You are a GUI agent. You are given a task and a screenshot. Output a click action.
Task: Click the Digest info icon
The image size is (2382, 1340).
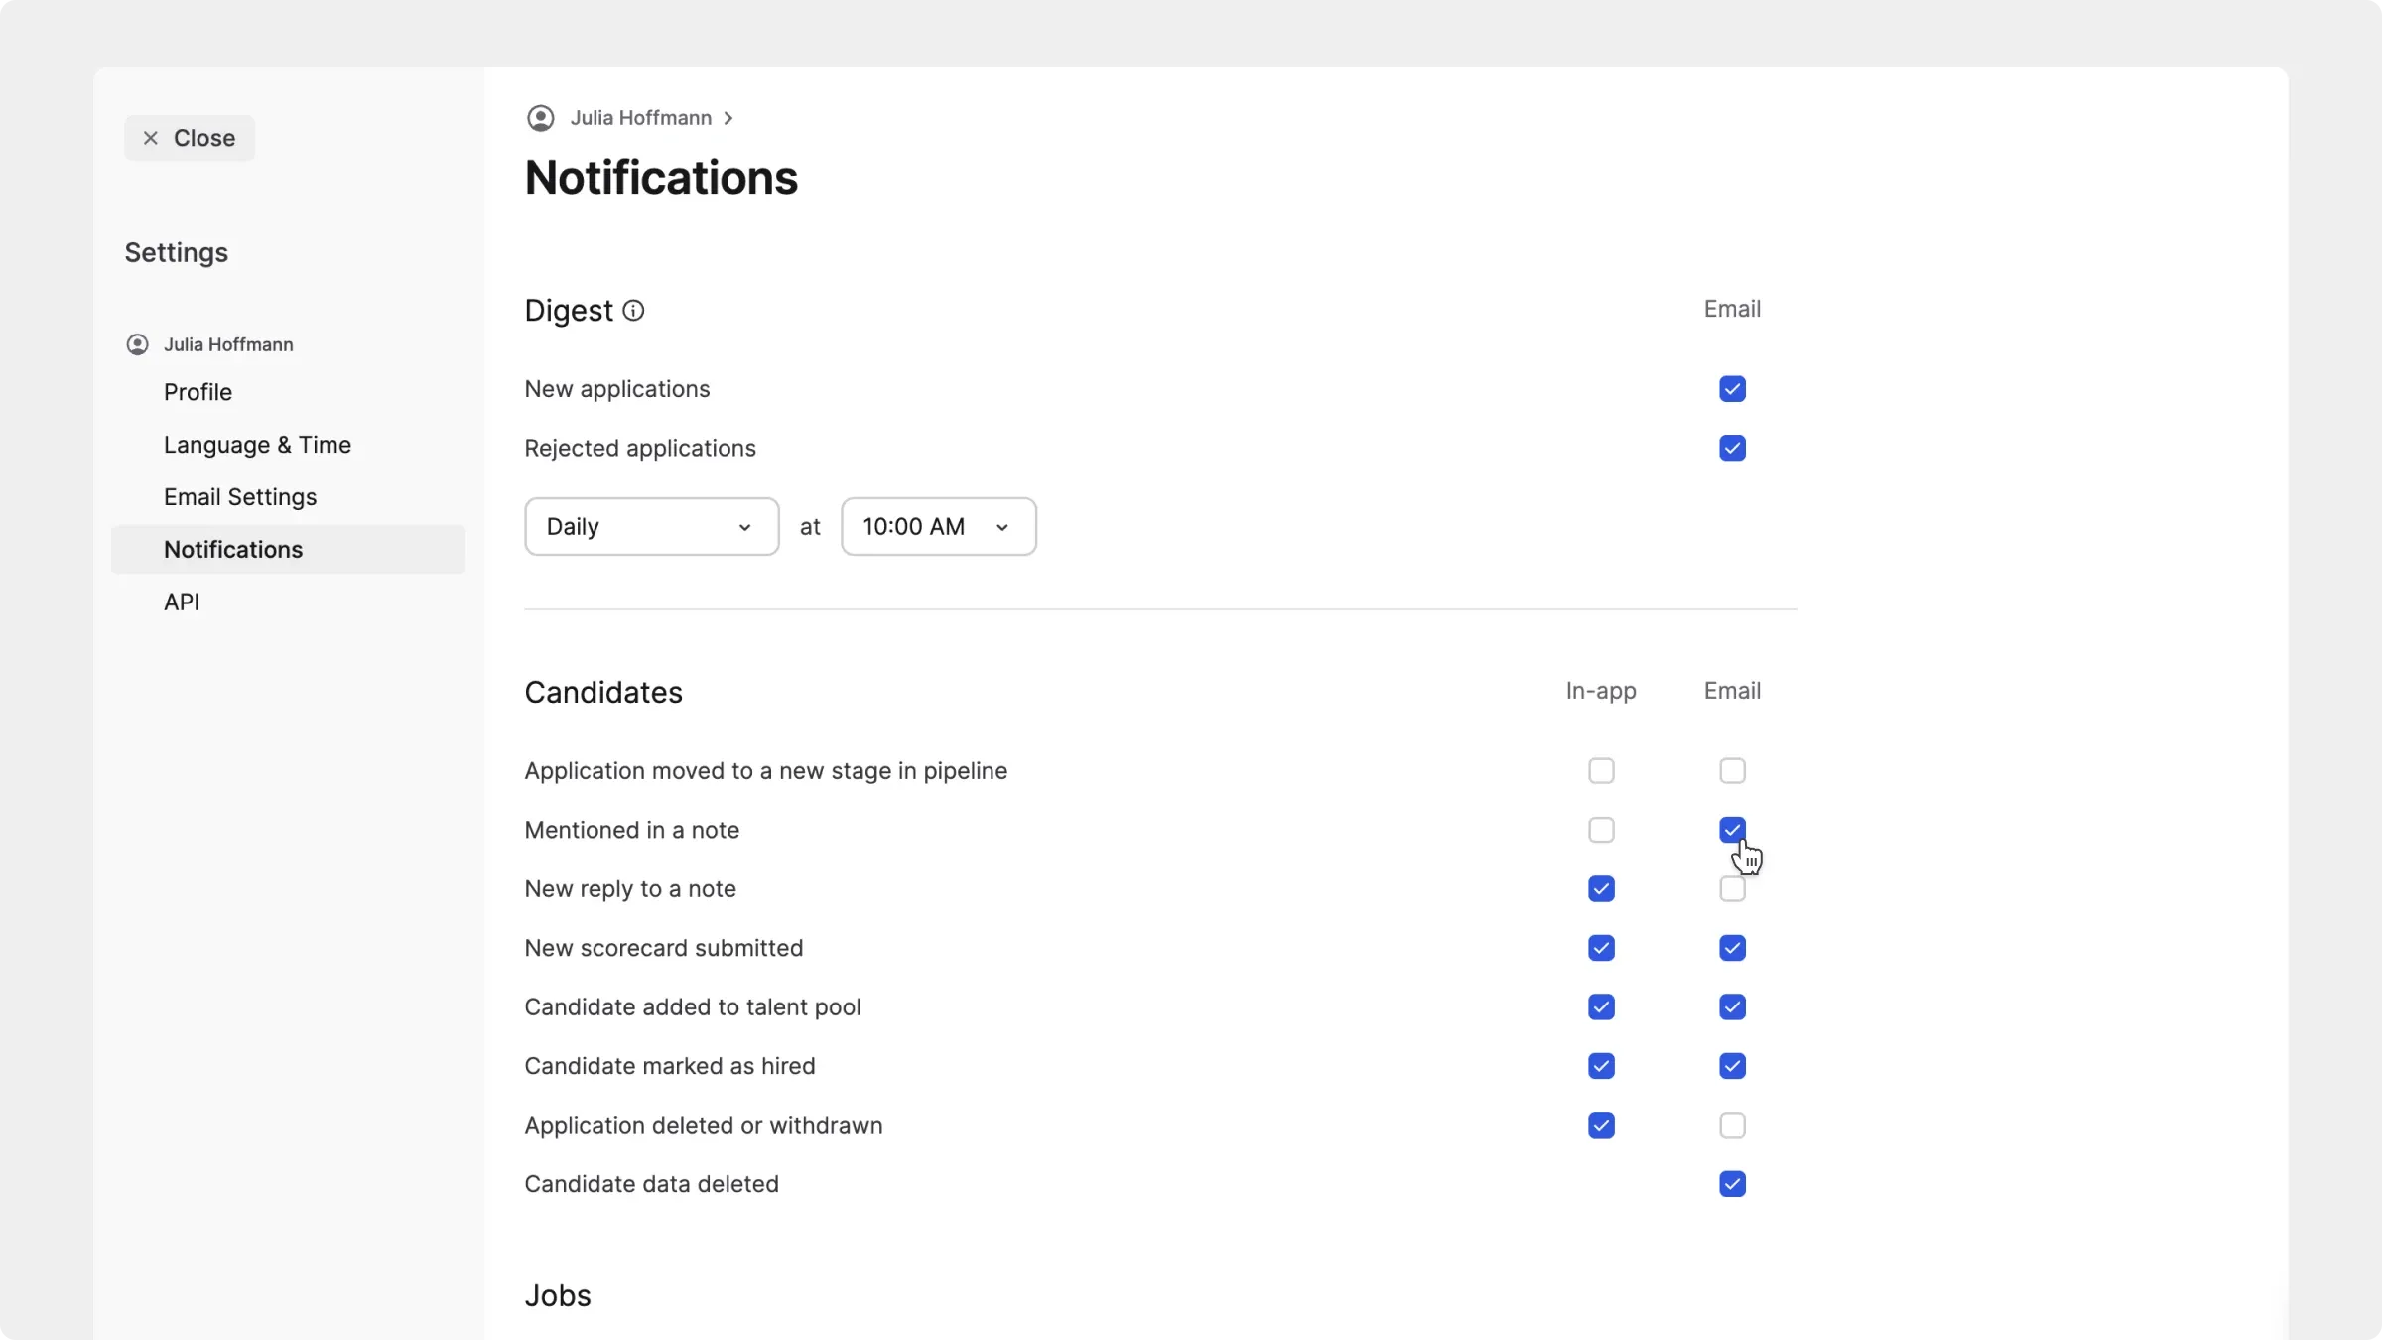[x=633, y=311]
